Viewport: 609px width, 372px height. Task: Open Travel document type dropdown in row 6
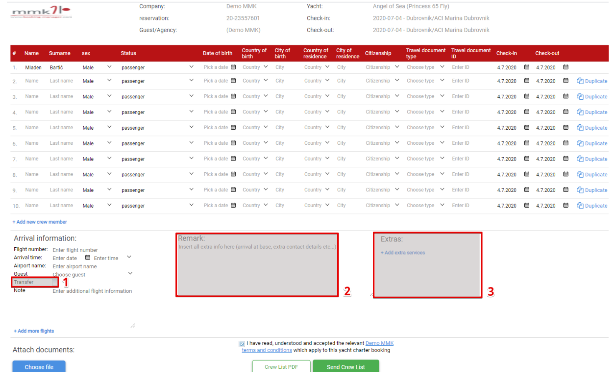click(442, 143)
